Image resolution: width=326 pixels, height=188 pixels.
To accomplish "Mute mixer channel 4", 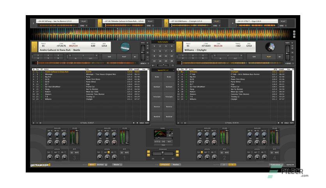I will 276,153.
